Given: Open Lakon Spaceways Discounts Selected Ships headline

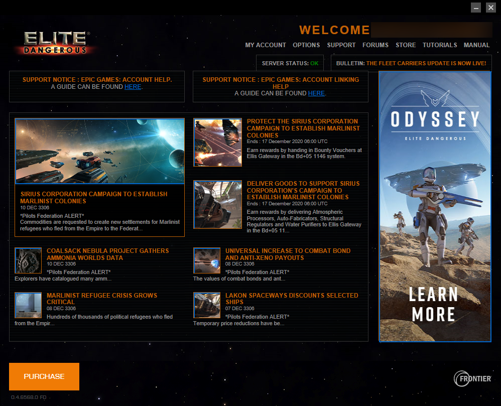Looking at the screenshot, I should (x=292, y=299).
